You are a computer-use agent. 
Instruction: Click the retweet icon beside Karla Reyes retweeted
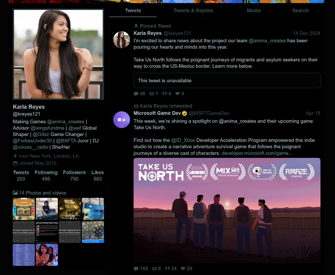tap(136, 106)
